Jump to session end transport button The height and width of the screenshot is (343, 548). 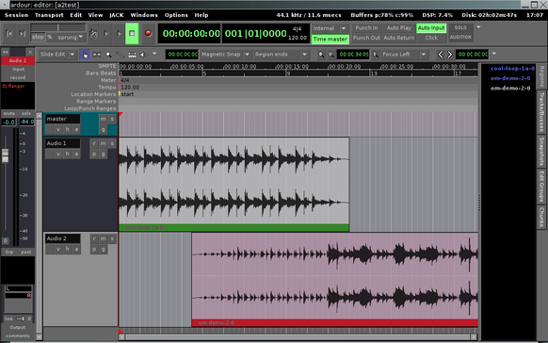[x=22, y=33]
